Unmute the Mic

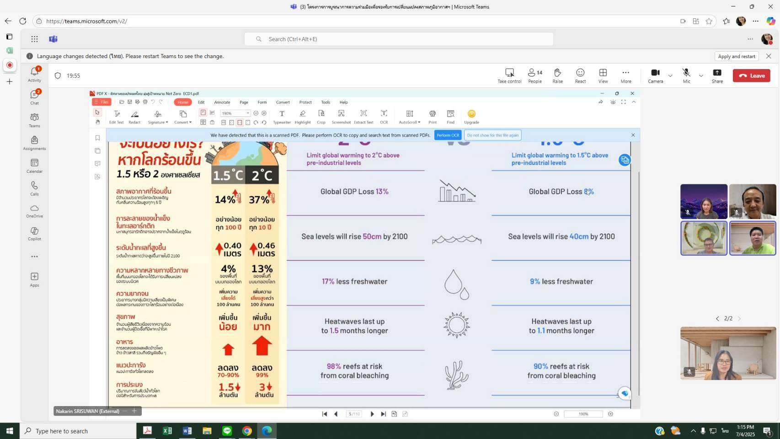686,75
